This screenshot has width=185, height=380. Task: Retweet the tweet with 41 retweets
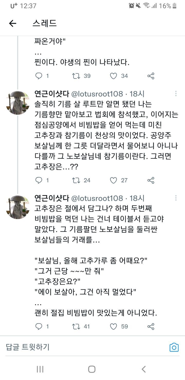(x=76, y=326)
